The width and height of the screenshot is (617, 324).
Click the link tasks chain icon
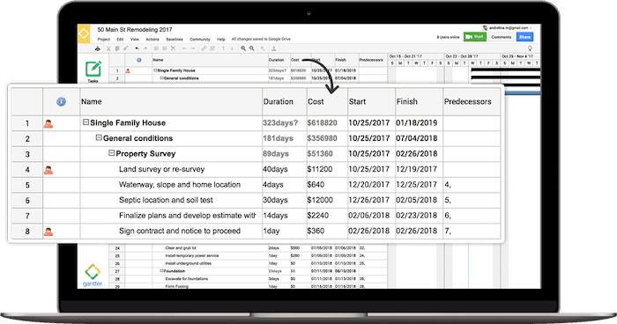point(204,48)
